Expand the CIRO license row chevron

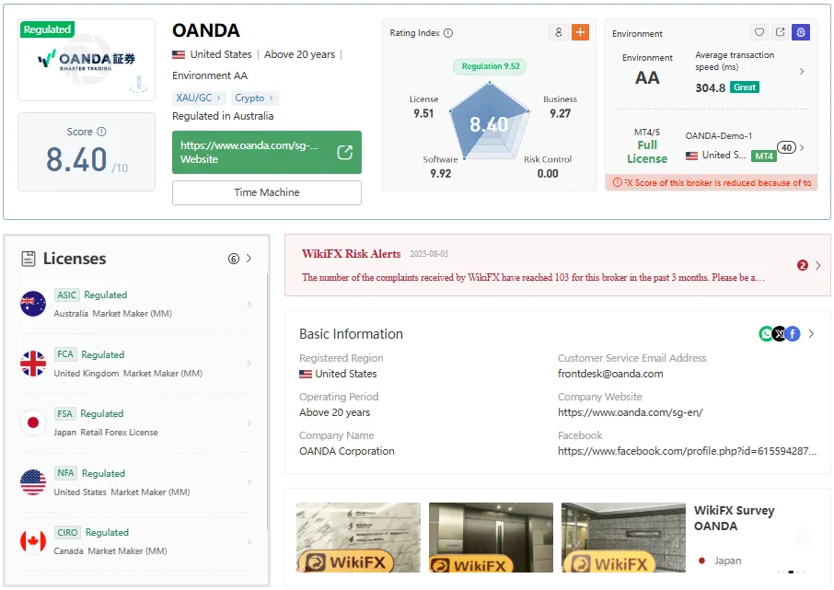pyautogui.click(x=249, y=541)
